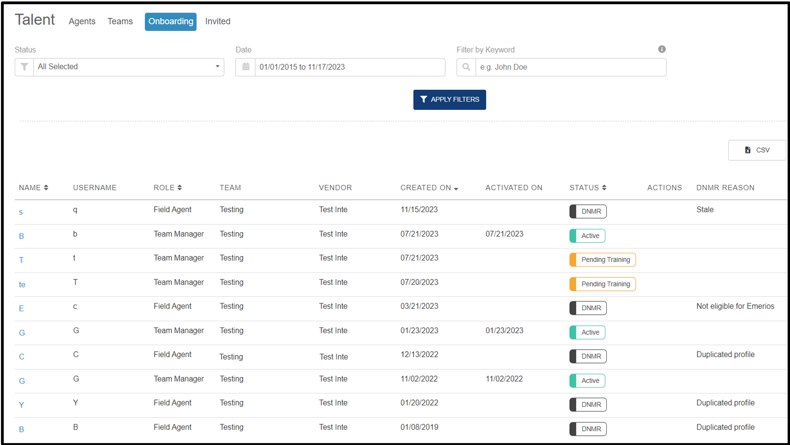Click Pending Training badge in username t row
The width and height of the screenshot is (790, 445).
[x=603, y=260]
